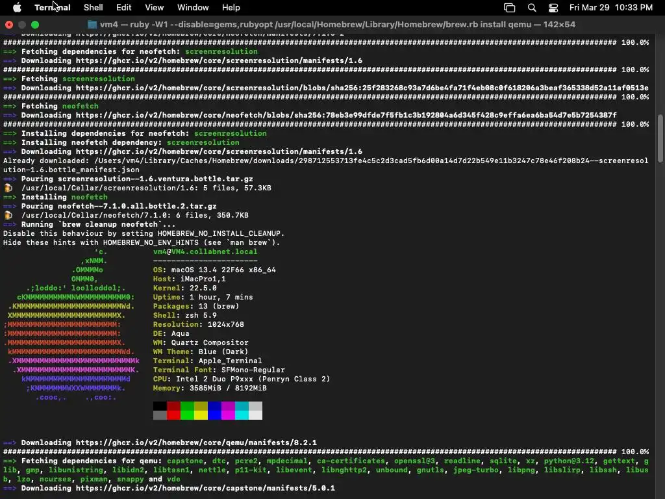
Task: Click the 'CPU: Intel 2 Duo P9xxx' line
Action: pos(242,379)
